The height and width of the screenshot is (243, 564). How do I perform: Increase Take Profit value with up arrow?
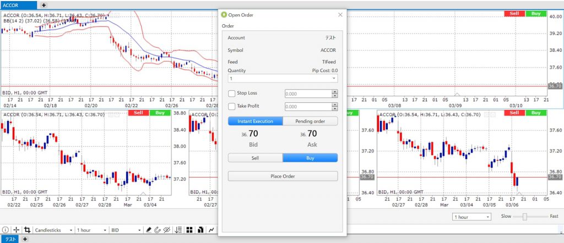[335, 105]
